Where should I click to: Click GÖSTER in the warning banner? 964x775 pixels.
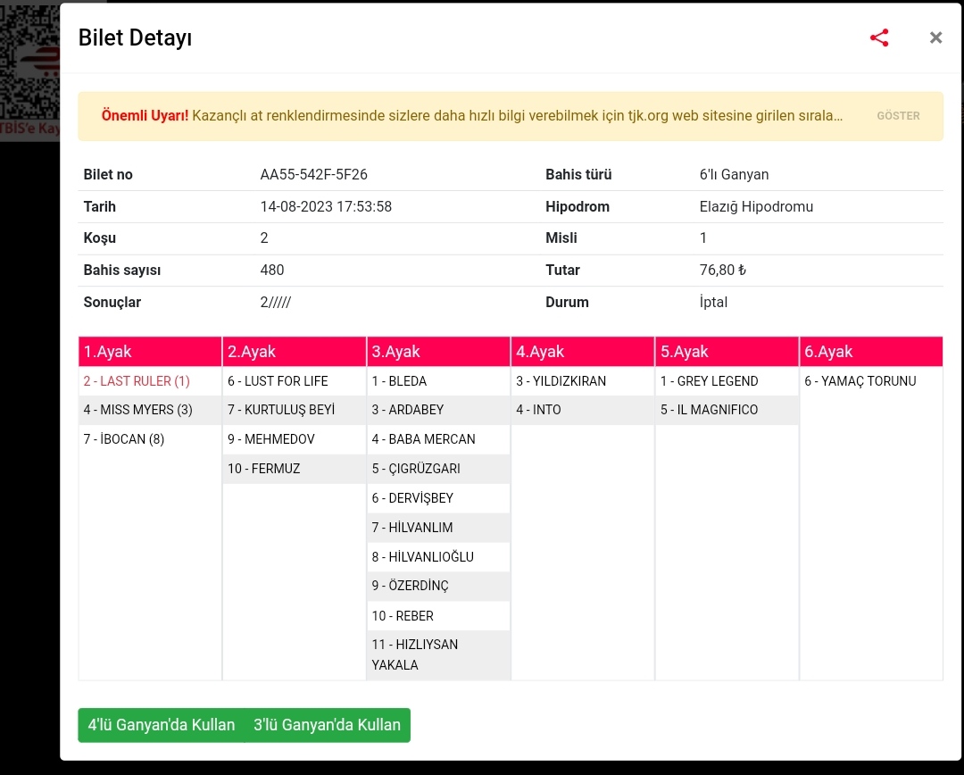click(898, 116)
